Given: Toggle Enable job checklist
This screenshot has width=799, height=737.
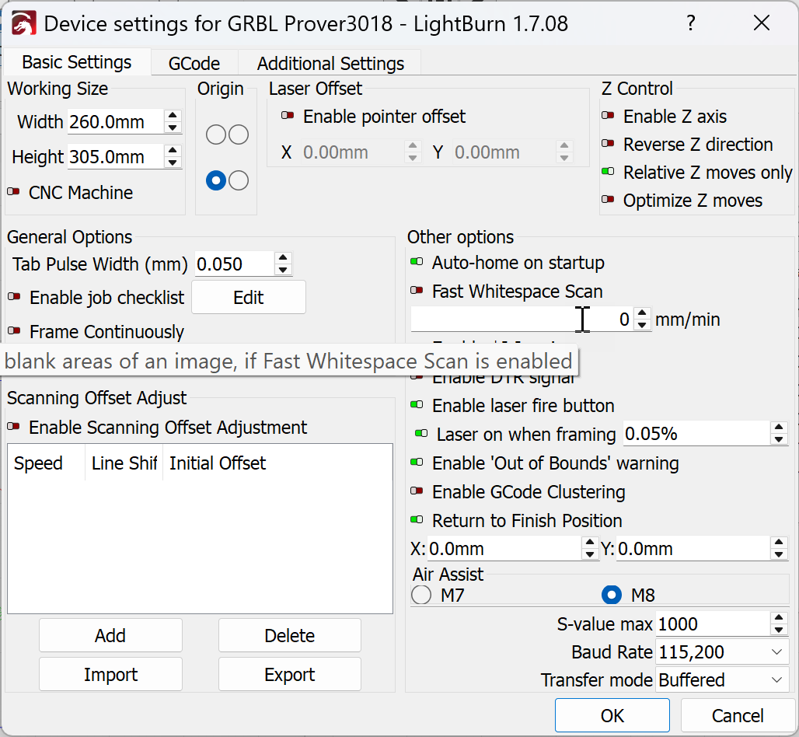Looking at the screenshot, I should [x=14, y=297].
